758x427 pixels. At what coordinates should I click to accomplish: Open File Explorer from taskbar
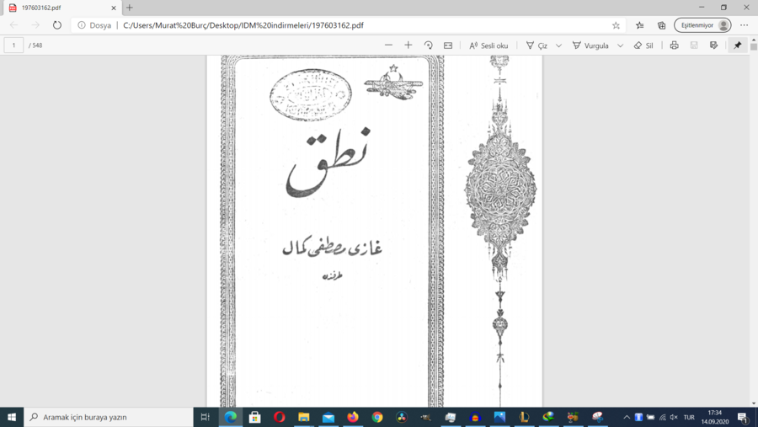click(303, 417)
